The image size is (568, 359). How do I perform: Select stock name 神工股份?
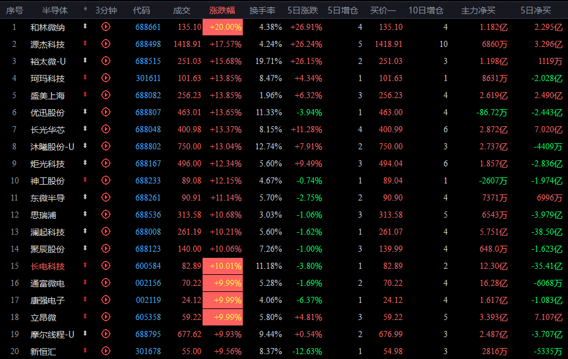[48, 181]
